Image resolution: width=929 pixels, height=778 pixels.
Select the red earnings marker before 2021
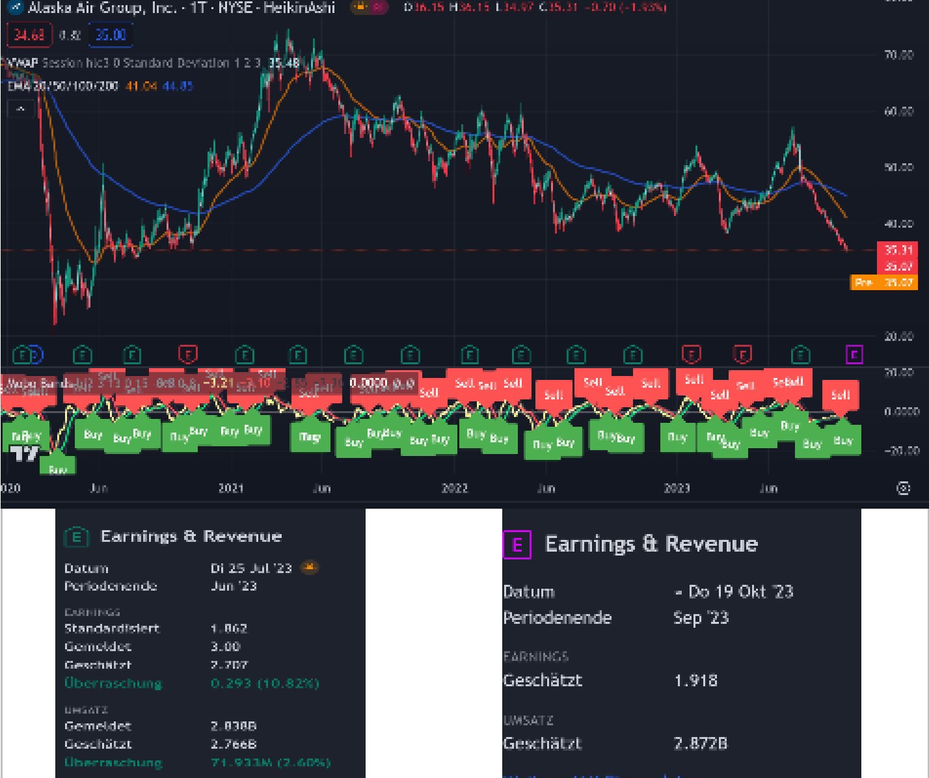[187, 355]
